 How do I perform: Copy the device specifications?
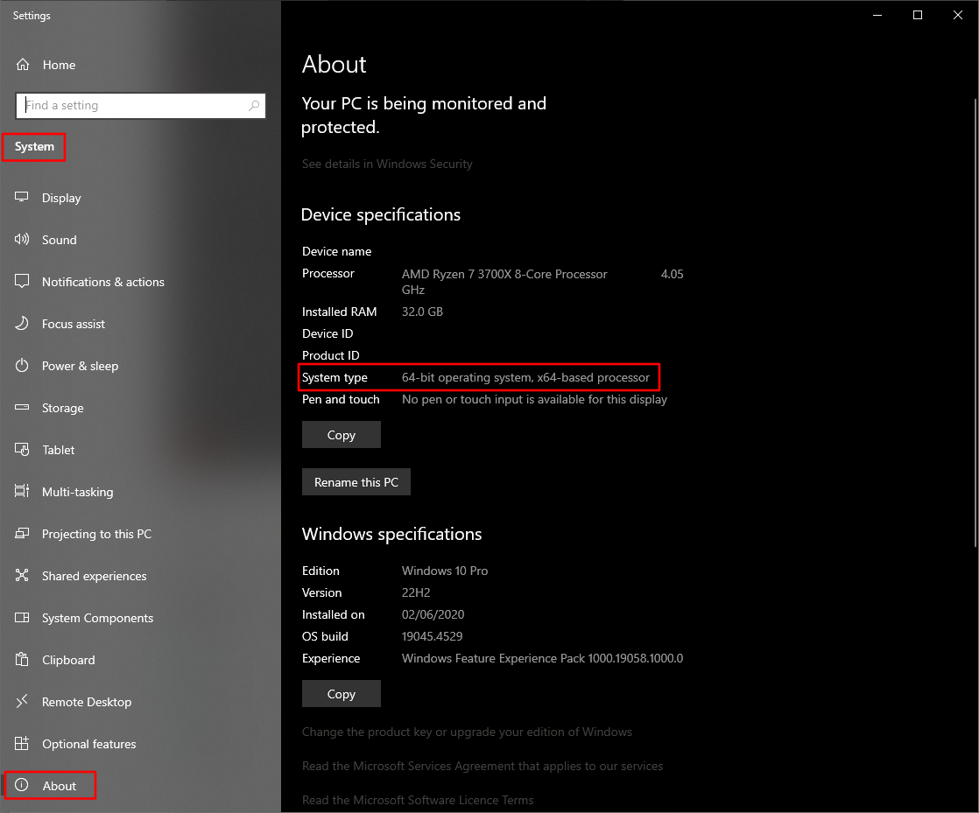tap(341, 435)
